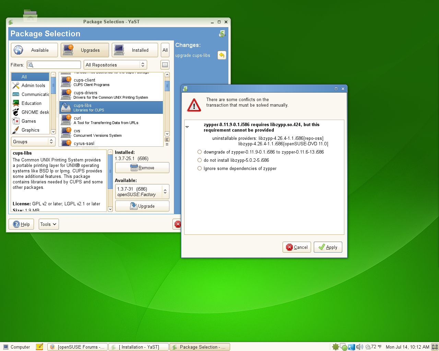Click the cups-client package icon

[66, 82]
